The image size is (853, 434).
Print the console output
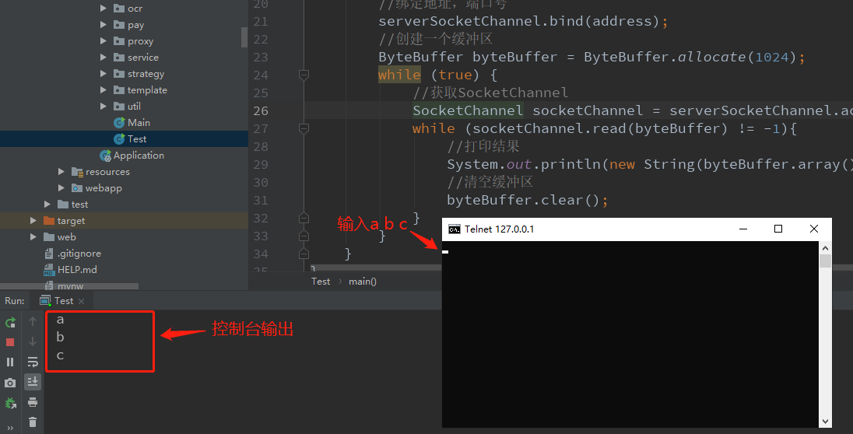click(x=33, y=402)
